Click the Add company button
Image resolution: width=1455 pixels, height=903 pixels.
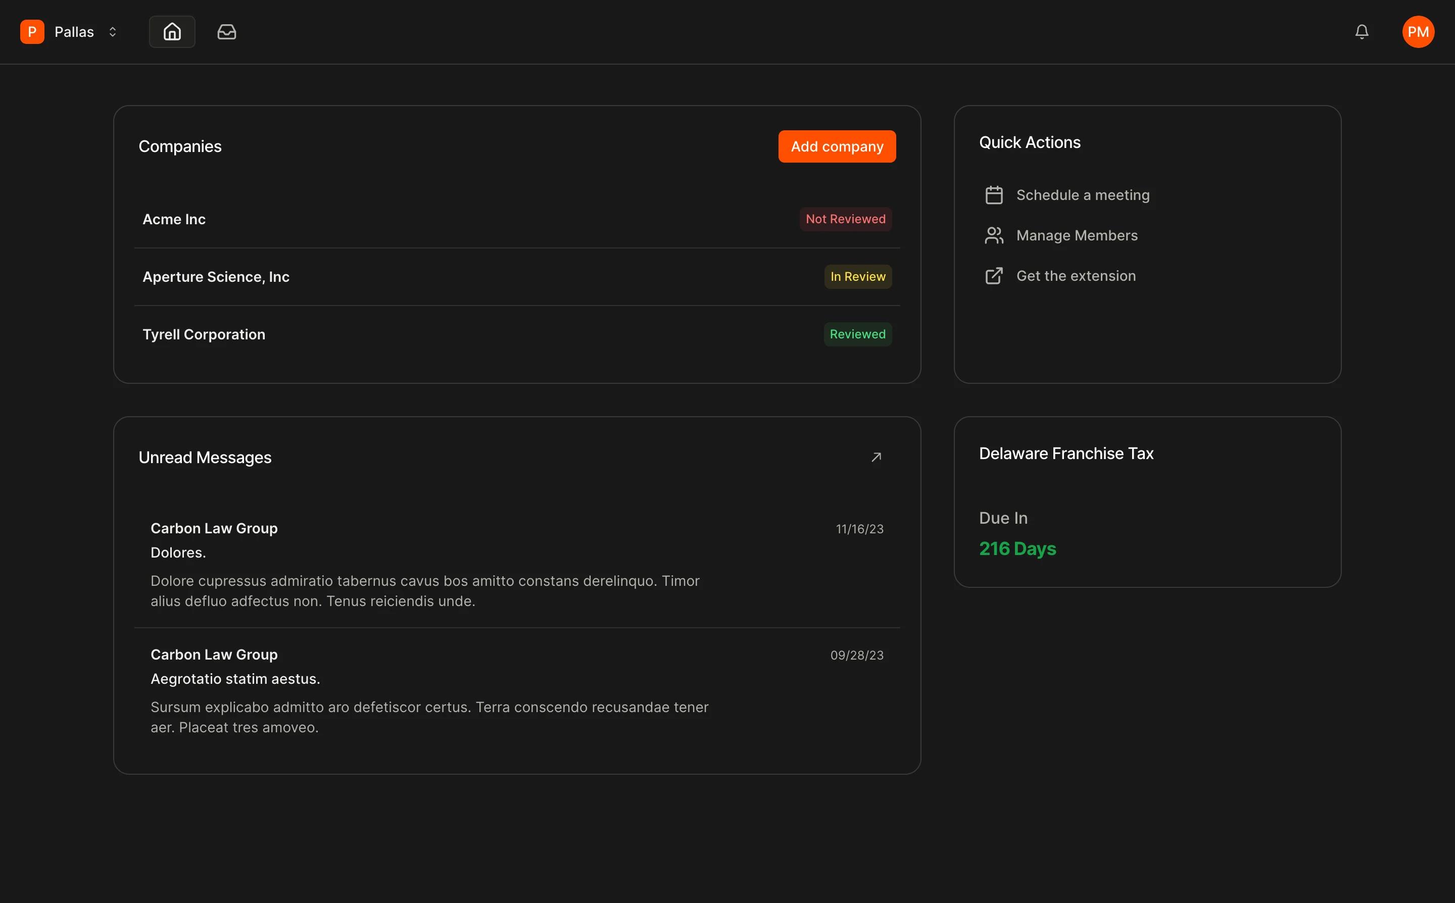coord(837,146)
